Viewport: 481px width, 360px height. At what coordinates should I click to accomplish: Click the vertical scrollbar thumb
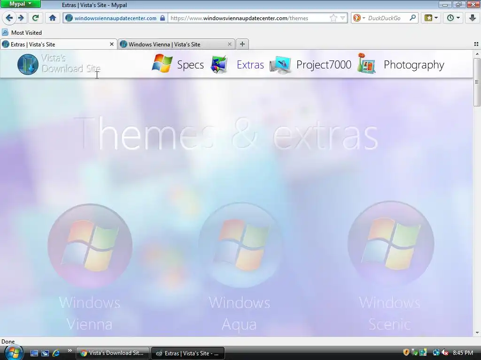pos(477,82)
